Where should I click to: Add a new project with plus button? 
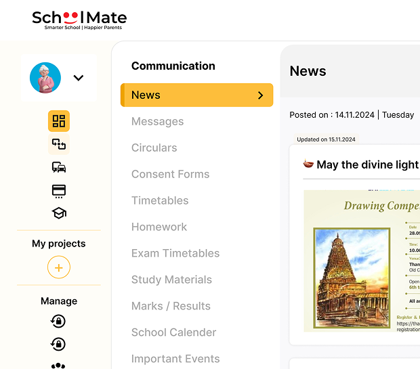click(x=59, y=267)
